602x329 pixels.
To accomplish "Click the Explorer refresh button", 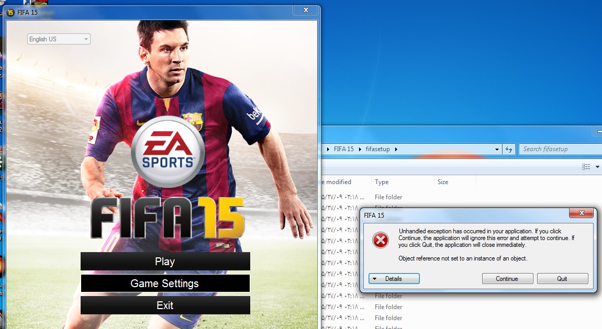I will [x=509, y=149].
